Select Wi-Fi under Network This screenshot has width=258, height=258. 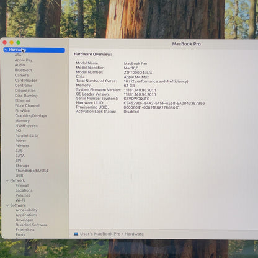(20, 200)
